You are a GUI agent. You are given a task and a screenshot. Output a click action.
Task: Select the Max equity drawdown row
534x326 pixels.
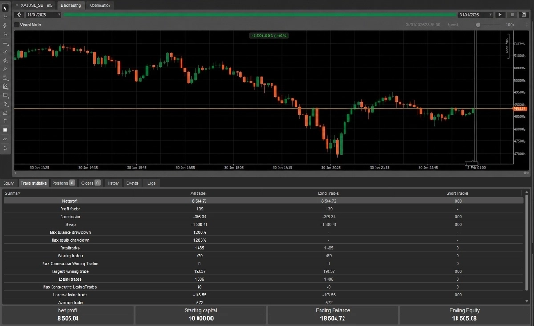tap(264, 240)
